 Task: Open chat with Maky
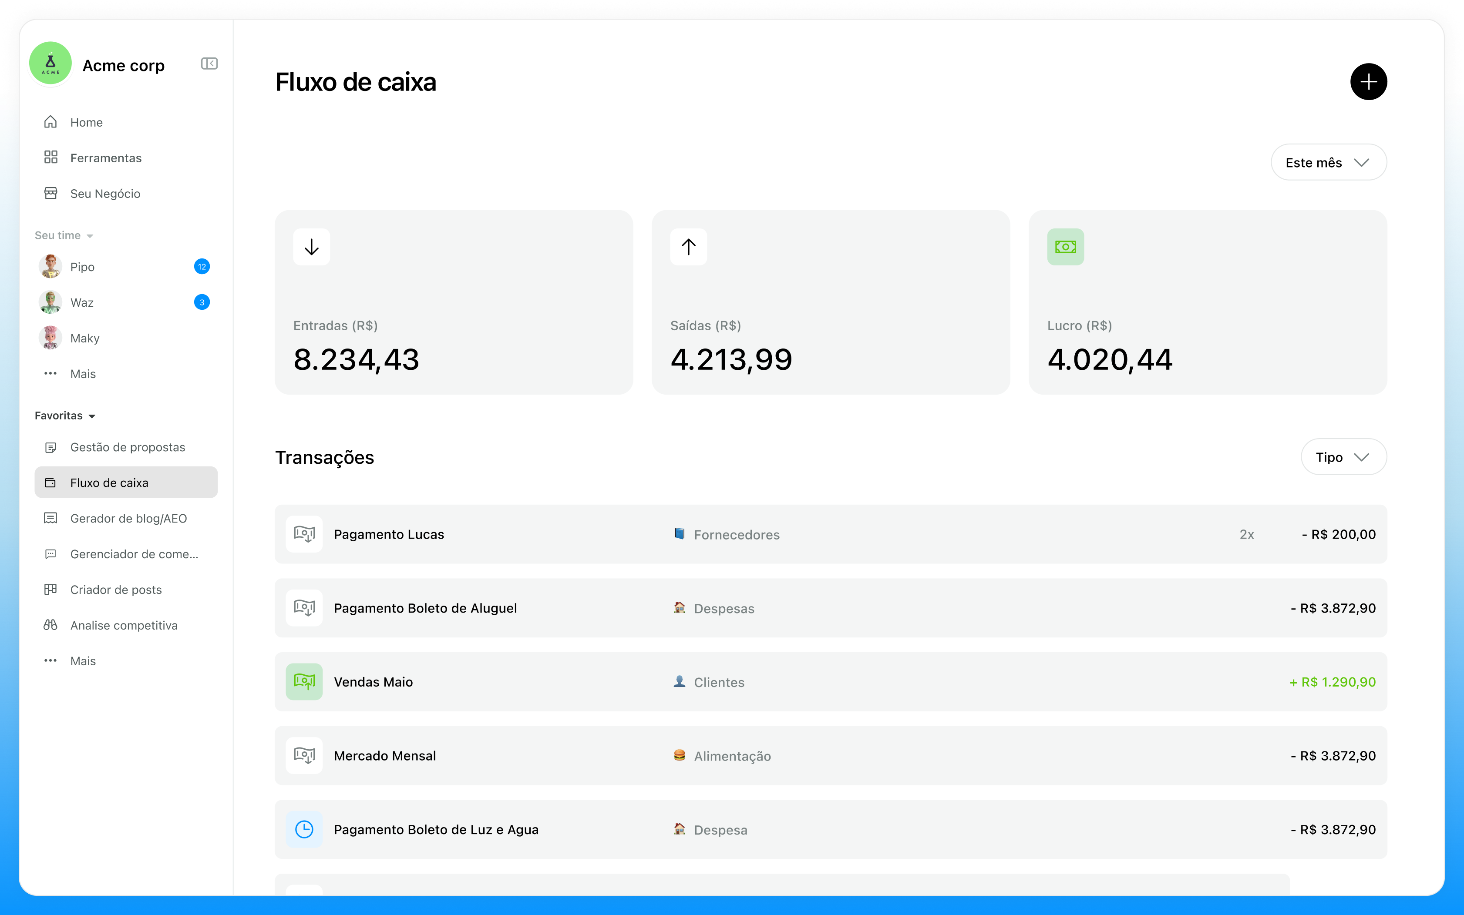[126, 338]
